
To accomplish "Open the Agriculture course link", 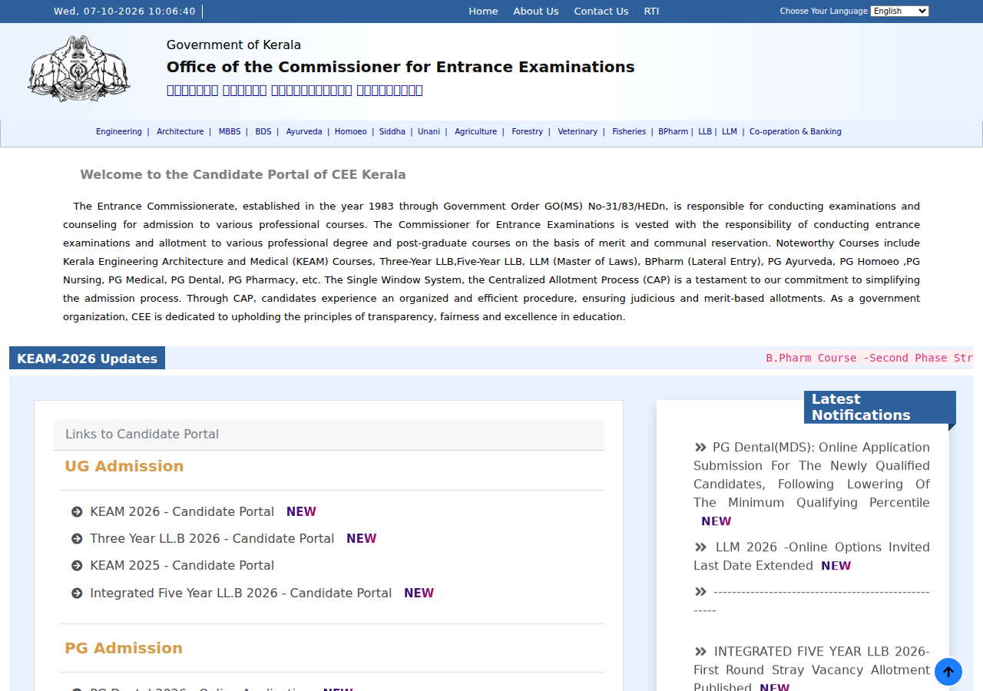I will [x=476, y=132].
